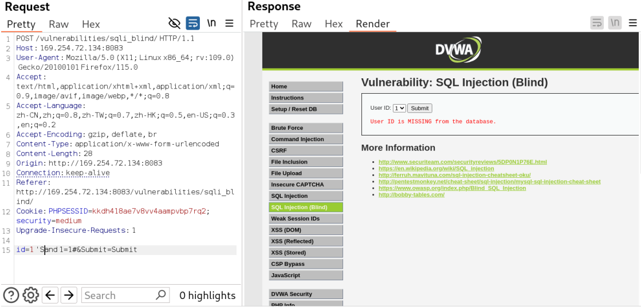Viewport: 641px width, 307px height.
Task: Click the Submit button in DVWA page
Action: pos(420,108)
